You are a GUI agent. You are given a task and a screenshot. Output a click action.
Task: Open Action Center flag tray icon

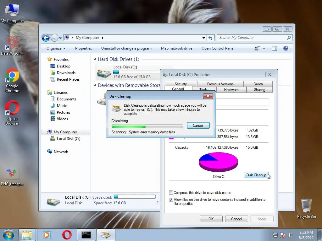[x=283, y=235]
